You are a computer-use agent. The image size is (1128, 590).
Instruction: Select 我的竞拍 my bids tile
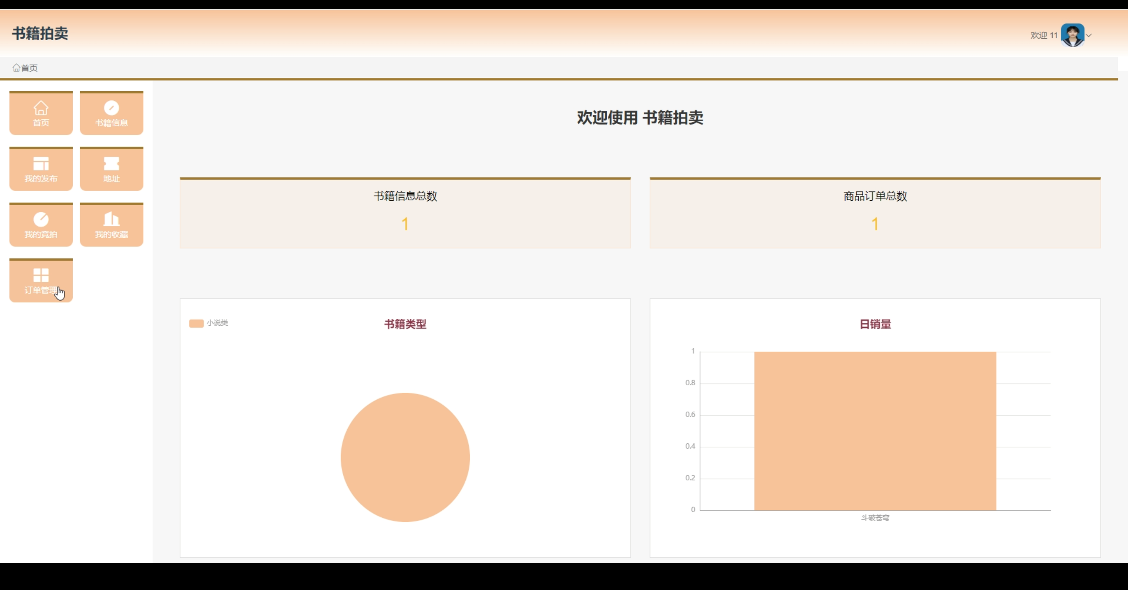coord(41,225)
